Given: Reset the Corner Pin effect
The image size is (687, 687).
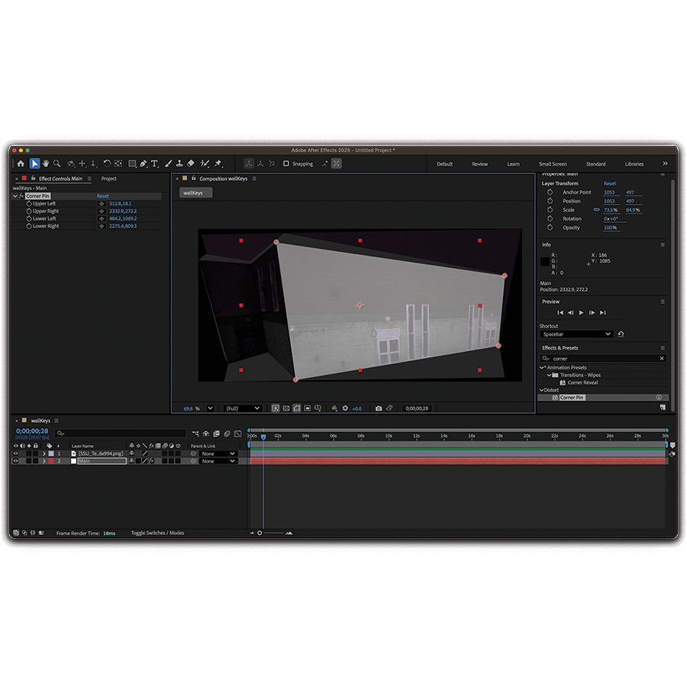Looking at the screenshot, I should pos(102,196).
